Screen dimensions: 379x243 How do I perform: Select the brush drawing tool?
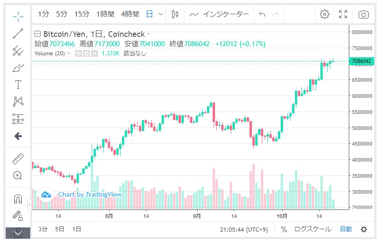[x=18, y=68]
